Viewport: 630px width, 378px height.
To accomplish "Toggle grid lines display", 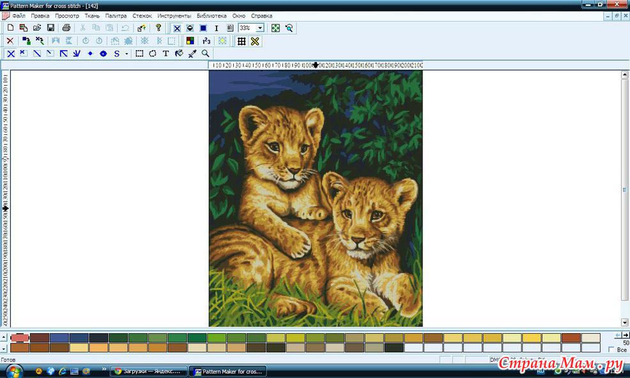I will [242, 41].
